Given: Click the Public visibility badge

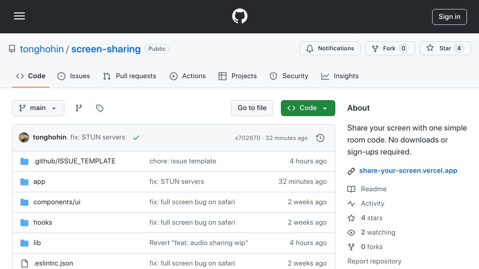Looking at the screenshot, I should (x=157, y=49).
